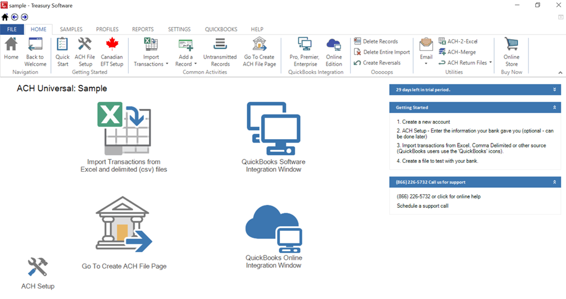Collapse the ribbon with the caret

coord(560,73)
